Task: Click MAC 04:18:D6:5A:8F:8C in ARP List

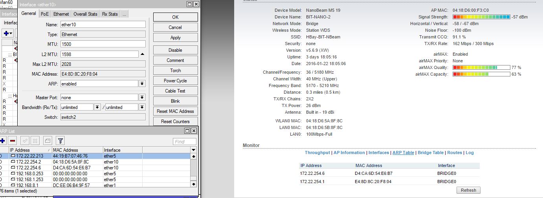Action: 71,162
